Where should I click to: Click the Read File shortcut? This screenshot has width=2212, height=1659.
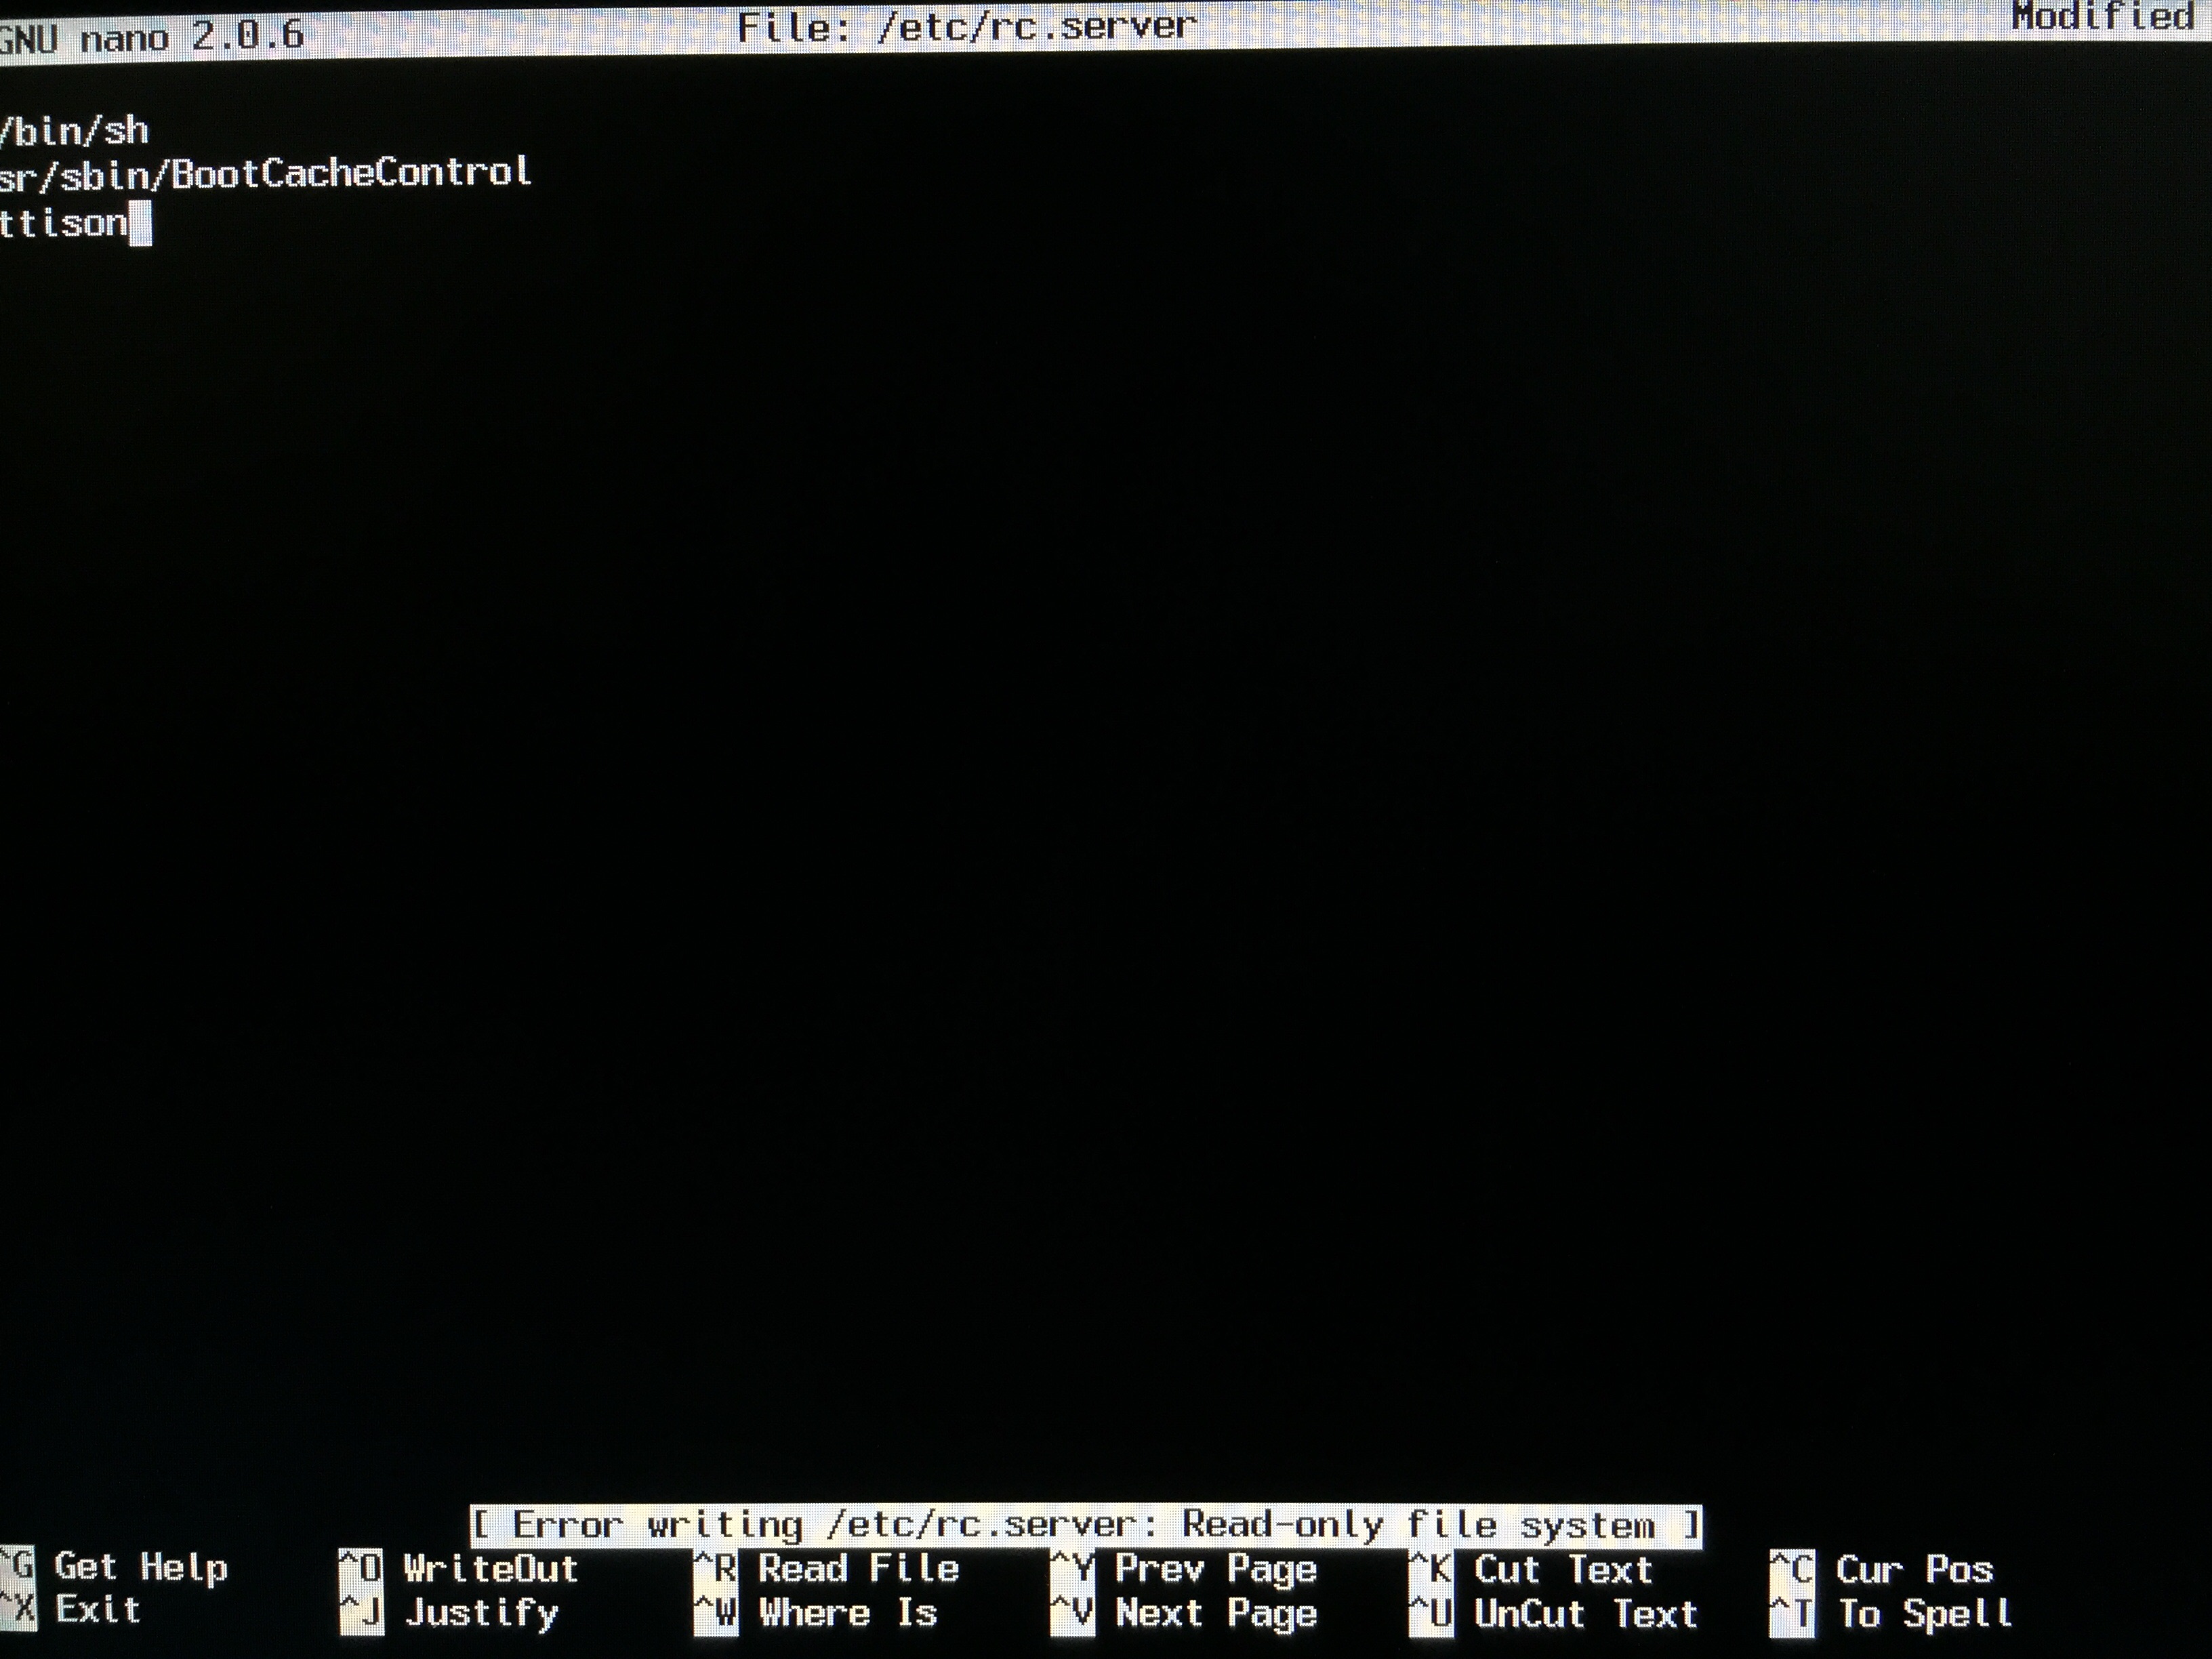coord(858,1568)
